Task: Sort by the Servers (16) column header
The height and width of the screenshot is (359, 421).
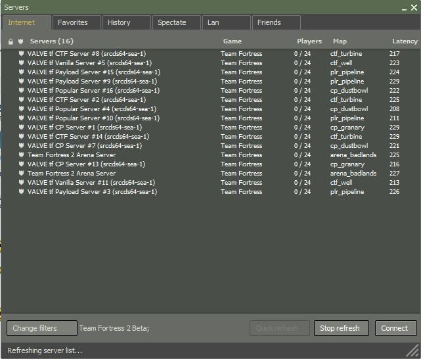Action: [x=51, y=41]
